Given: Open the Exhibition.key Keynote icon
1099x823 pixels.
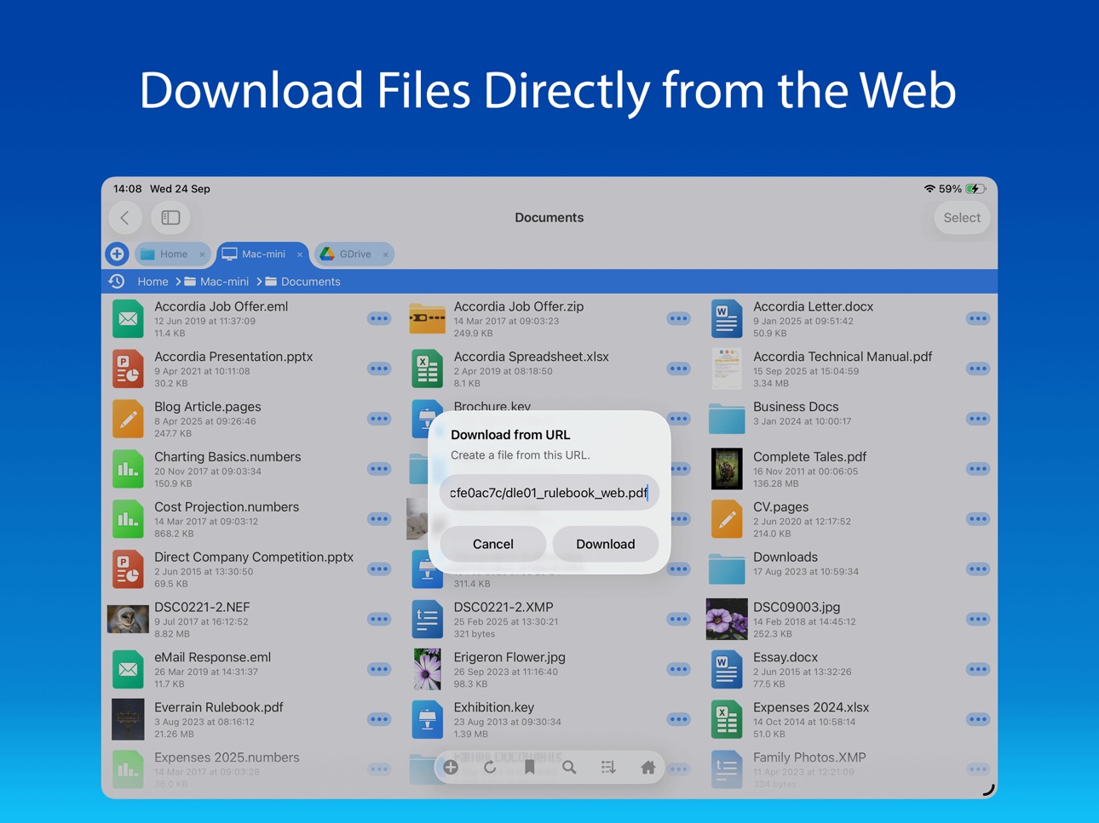Looking at the screenshot, I should 427,720.
